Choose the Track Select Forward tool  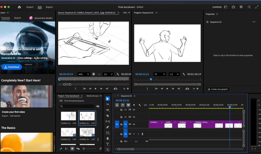click(x=108, y=104)
